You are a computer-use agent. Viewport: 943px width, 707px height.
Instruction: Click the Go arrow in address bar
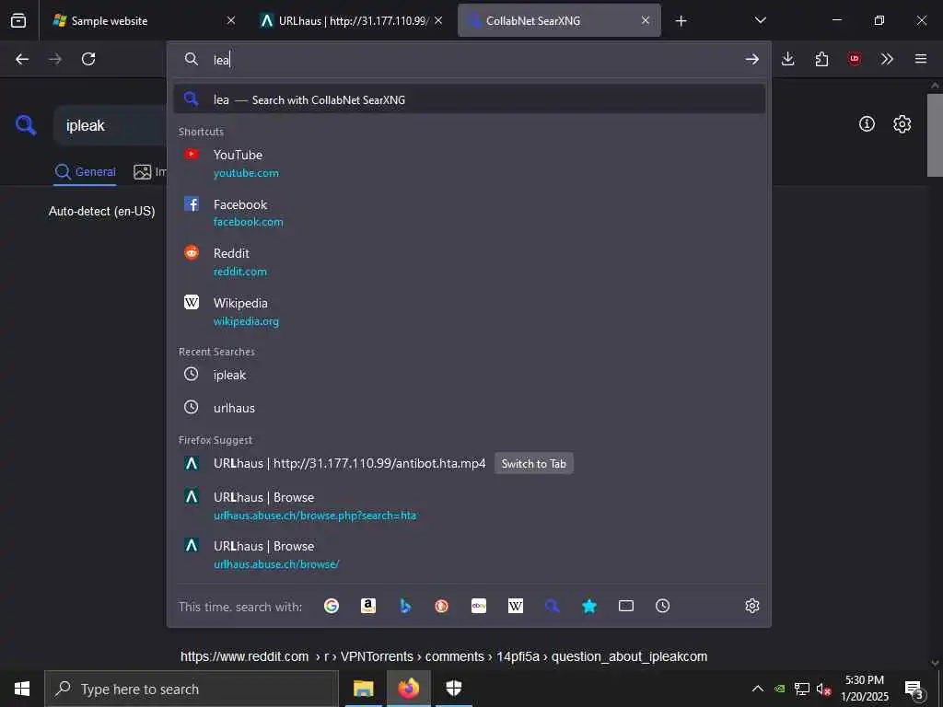pos(751,59)
